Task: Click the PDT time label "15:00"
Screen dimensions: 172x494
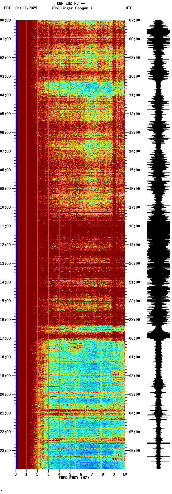Action: tap(5, 301)
